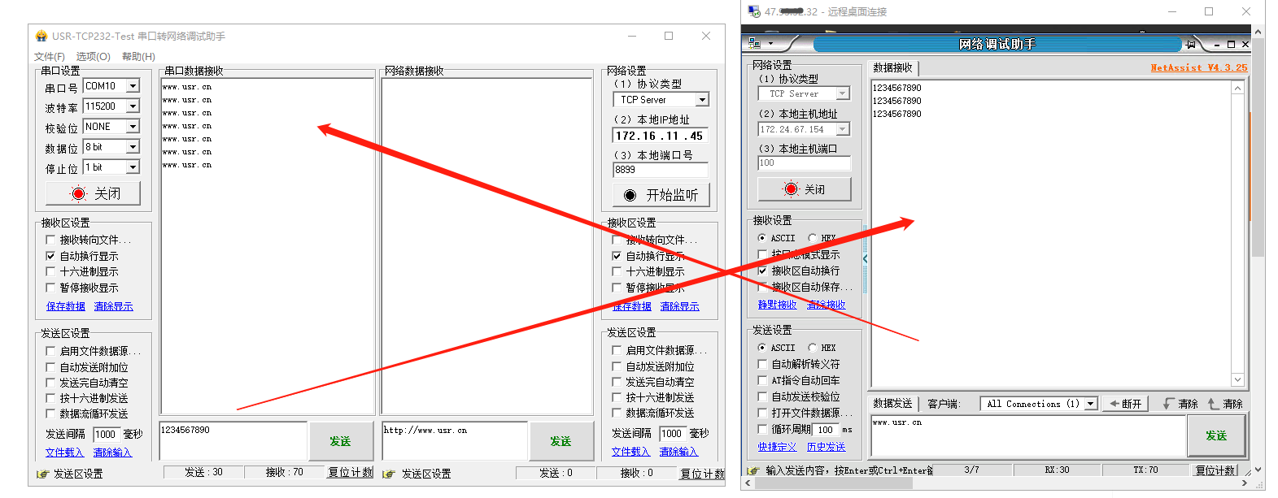Image resolution: width=1278 pixels, height=498 pixels.
Task: Uncheck 自动换行显示 in serial receive settings
Action: coord(50,256)
